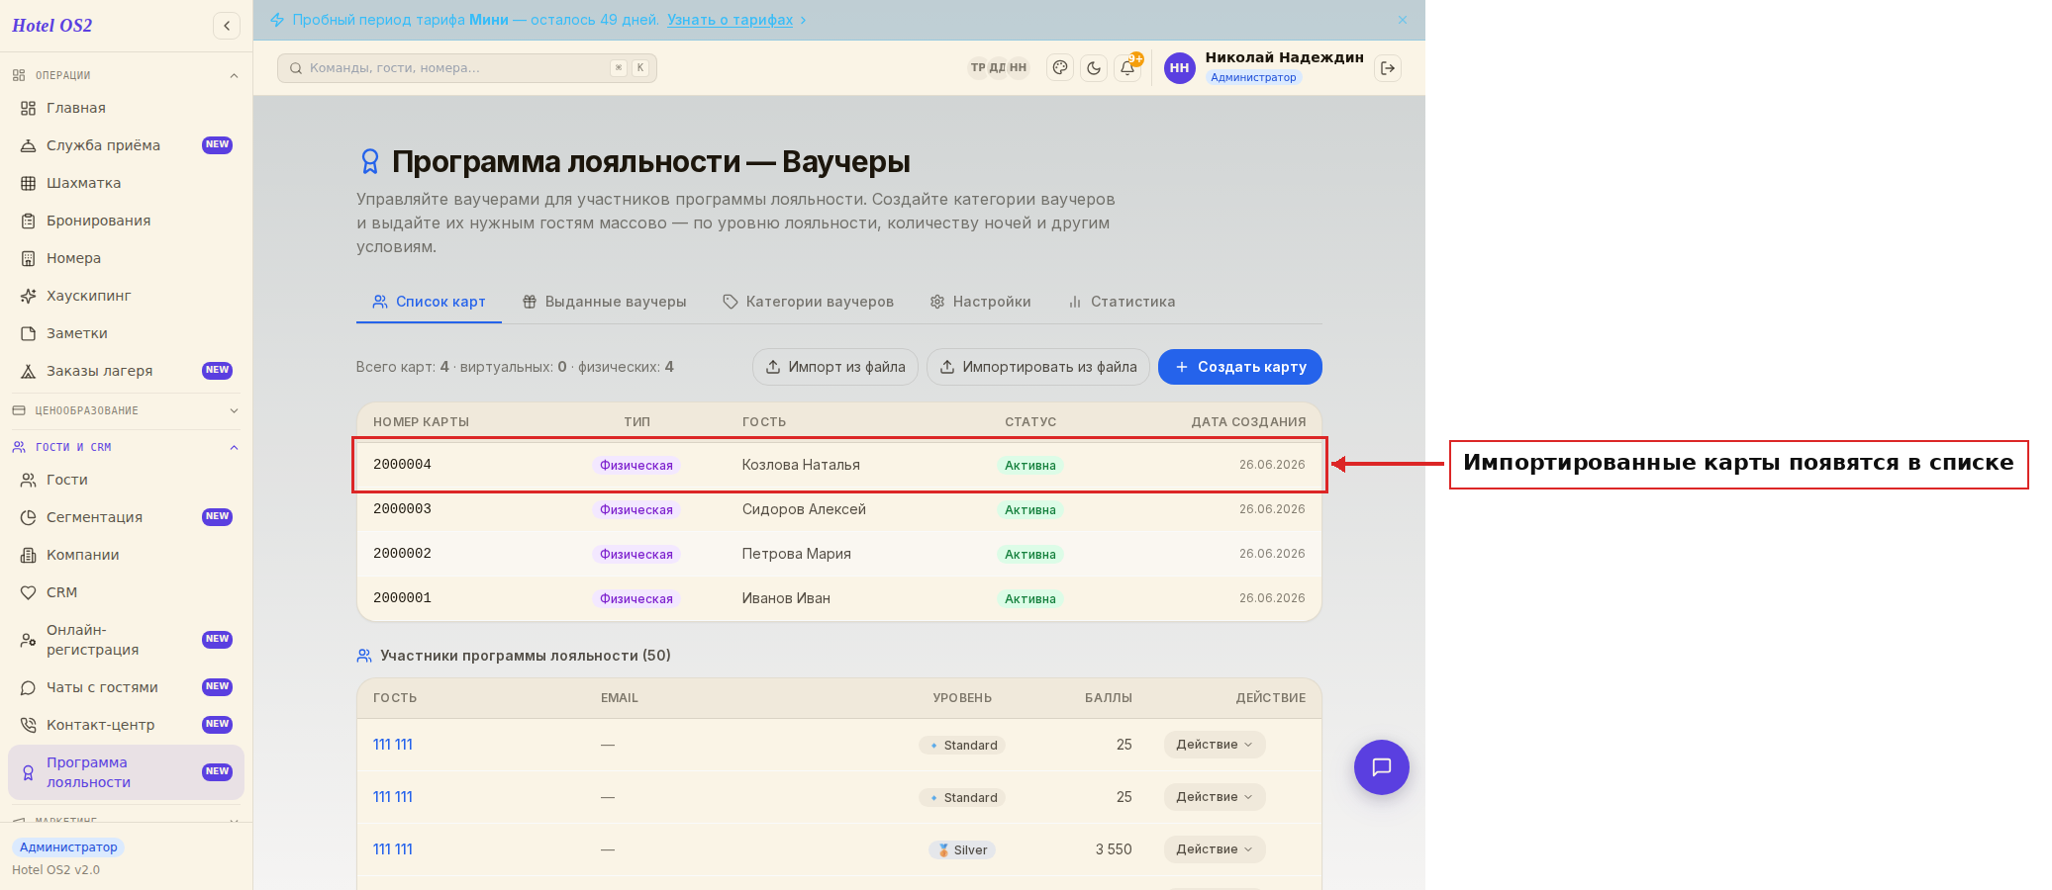The height and width of the screenshot is (890, 2052).
Task: Click Импорт из файла button
Action: (835, 367)
